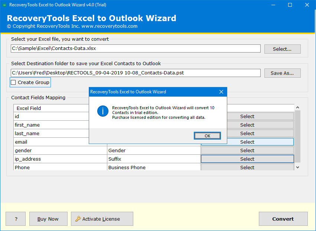Click the question mark help button

pos(16,219)
